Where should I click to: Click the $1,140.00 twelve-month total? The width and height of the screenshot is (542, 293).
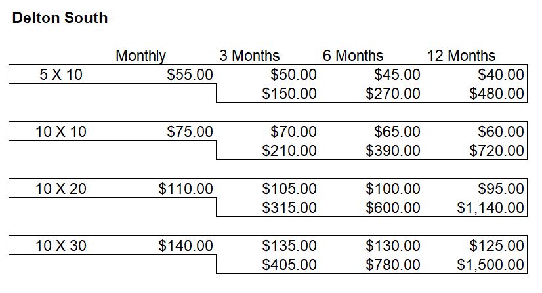491,208
